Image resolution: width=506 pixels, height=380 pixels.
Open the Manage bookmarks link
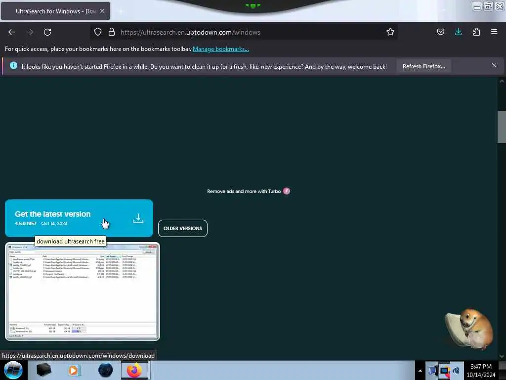(221, 49)
